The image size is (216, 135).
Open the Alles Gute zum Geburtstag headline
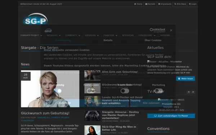click(120, 72)
